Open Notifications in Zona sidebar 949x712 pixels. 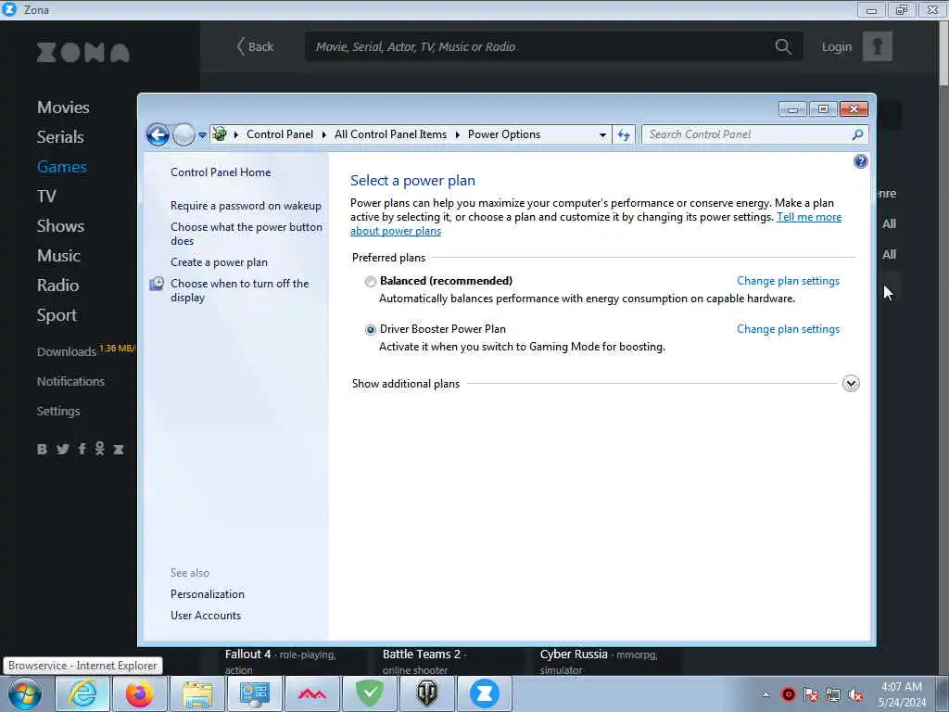click(x=70, y=381)
